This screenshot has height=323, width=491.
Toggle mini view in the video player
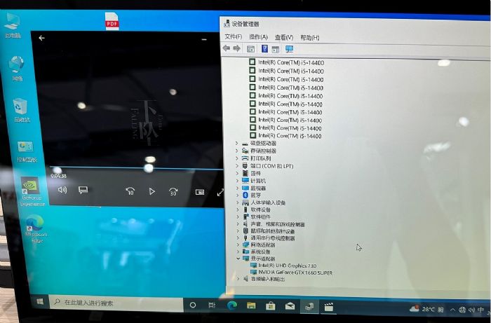point(200,191)
